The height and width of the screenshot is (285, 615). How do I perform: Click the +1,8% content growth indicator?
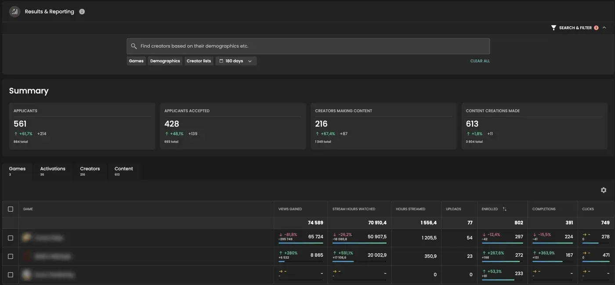click(474, 134)
